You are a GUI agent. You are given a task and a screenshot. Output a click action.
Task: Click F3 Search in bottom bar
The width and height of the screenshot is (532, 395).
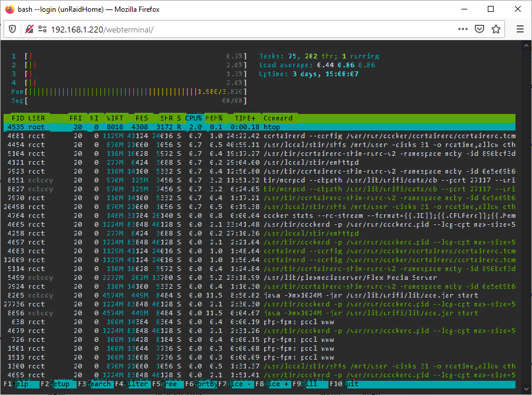pyautogui.click(x=94, y=384)
